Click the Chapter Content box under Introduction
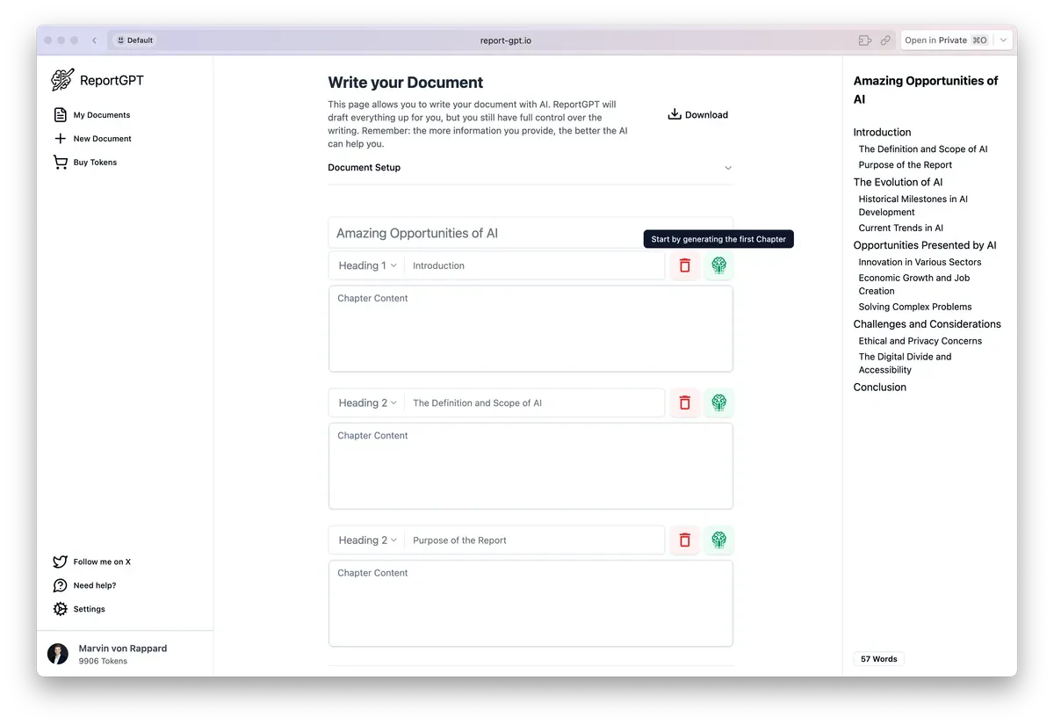This screenshot has height=725, width=1054. (x=530, y=328)
